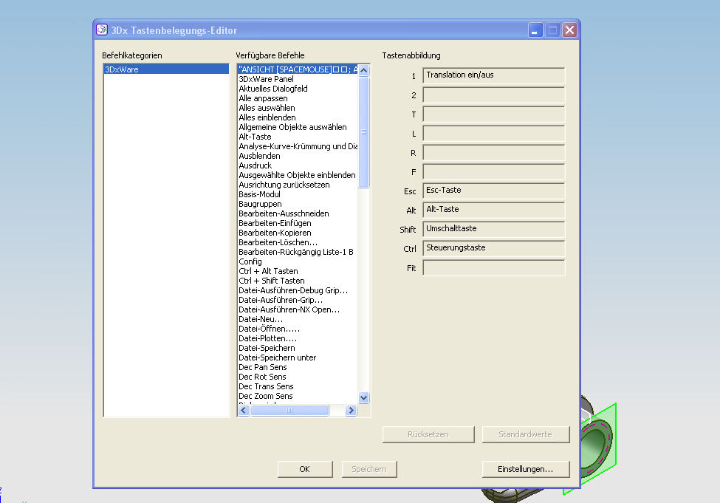Screen dimensions: 720x503
Task: Click horizontal scroll-right arrow of command list
Action: [x=351, y=410]
